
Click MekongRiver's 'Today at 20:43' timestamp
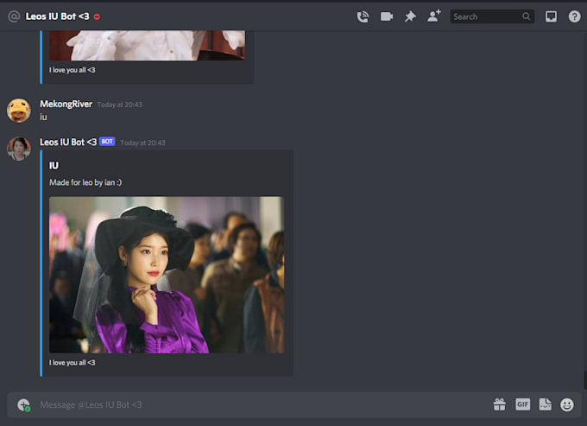coord(120,105)
